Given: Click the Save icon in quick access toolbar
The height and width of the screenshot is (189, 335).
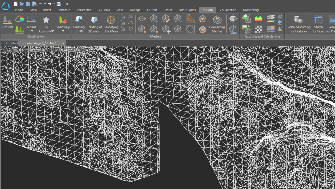Looking at the screenshot, I should 28,4.
